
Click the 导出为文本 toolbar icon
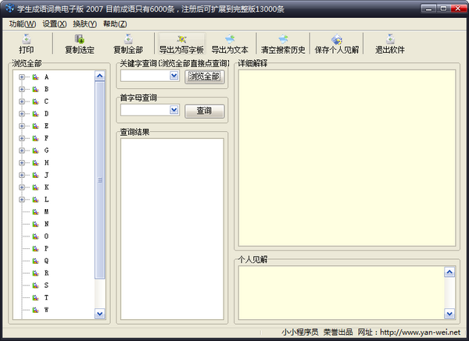(230, 39)
